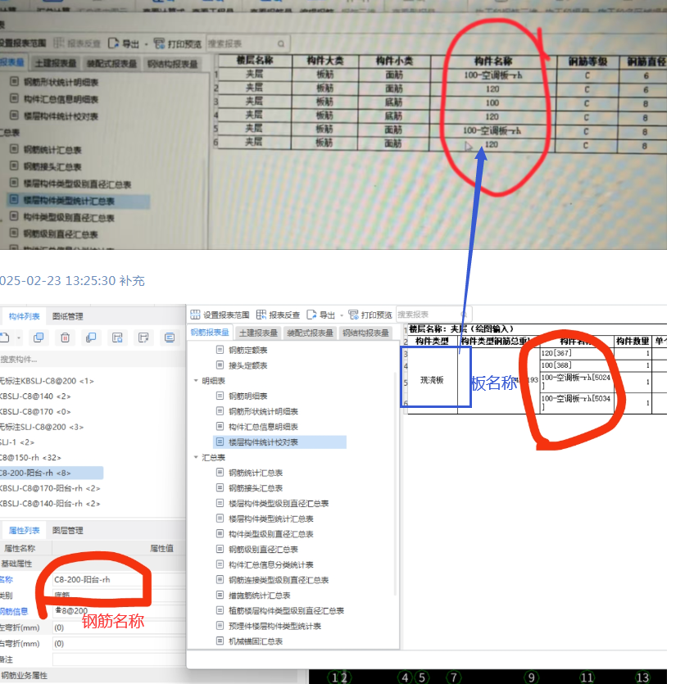Click 打印预览 in the blurry photographed window
This screenshot has height=684, width=694.
178,43
